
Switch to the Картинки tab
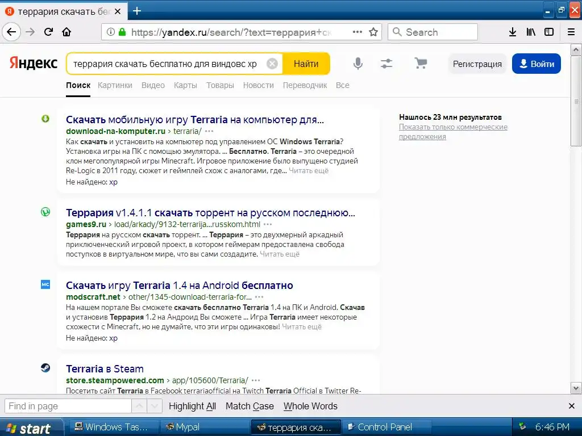(x=115, y=85)
